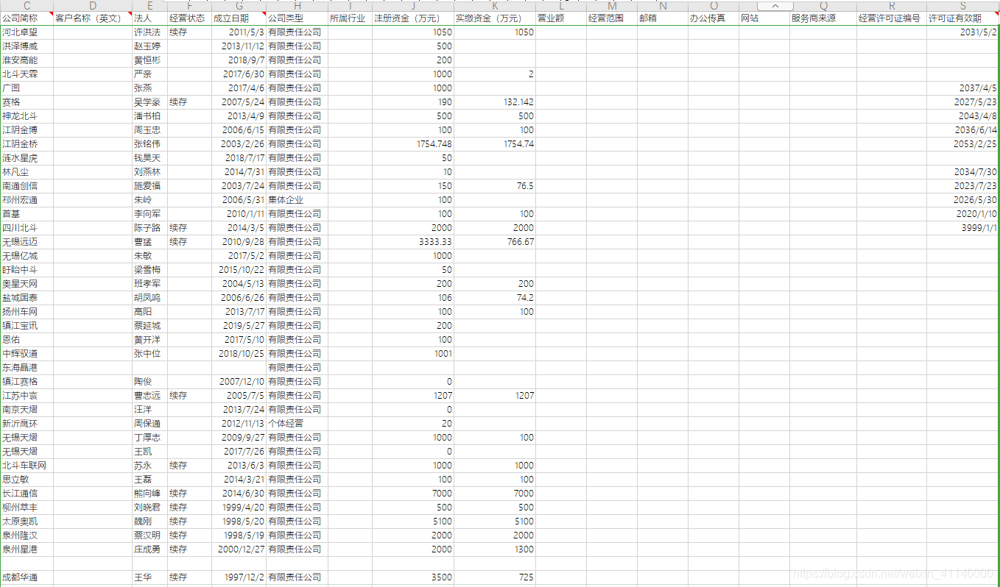The width and height of the screenshot is (1000, 587).
Task: Select founding date 2015/10/22
Action: pyautogui.click(x=239, y=269)
